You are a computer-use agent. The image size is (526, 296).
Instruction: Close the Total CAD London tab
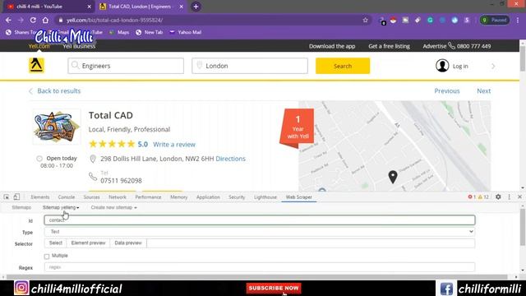click(x=181, y=7)
